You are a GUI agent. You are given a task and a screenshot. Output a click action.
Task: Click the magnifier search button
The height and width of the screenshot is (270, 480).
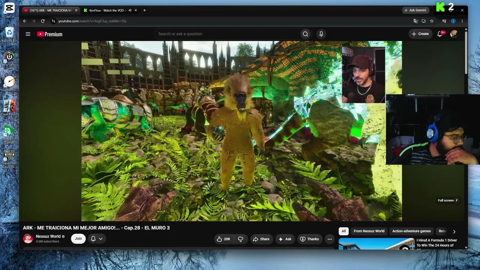click(x=305, y=34)
